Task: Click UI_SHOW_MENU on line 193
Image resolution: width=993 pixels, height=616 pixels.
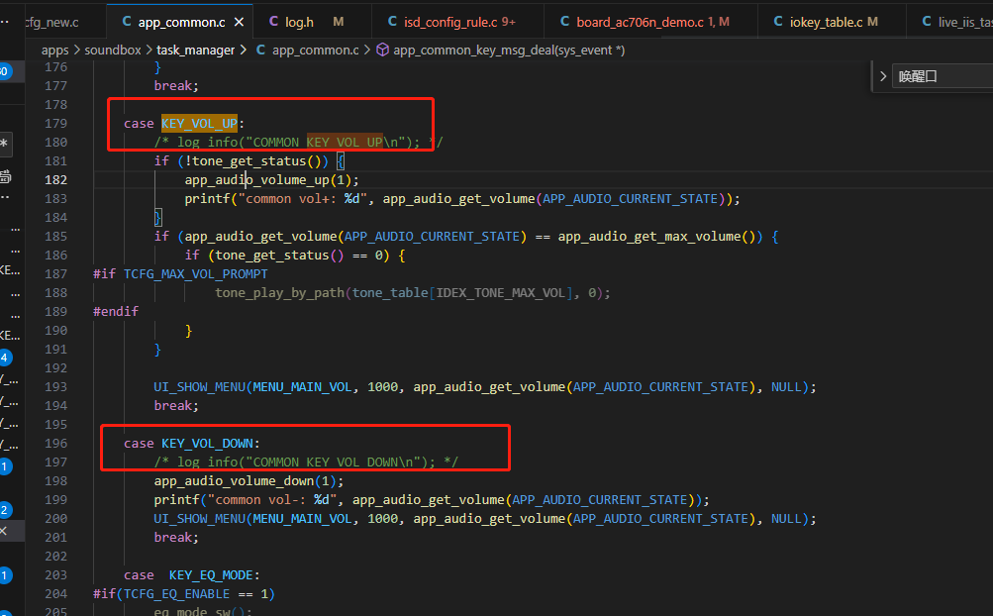Action: pyautogui.click(x=199, y=387)
